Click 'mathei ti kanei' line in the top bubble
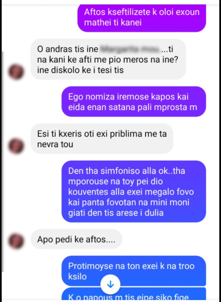Viewport: 221px width, 302px height. click(113, 23)
